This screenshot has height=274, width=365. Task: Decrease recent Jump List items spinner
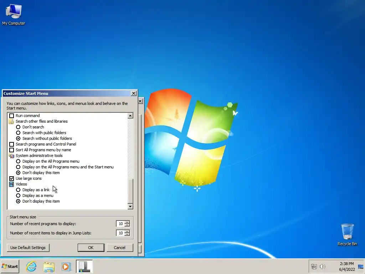(x=127, y=234)
